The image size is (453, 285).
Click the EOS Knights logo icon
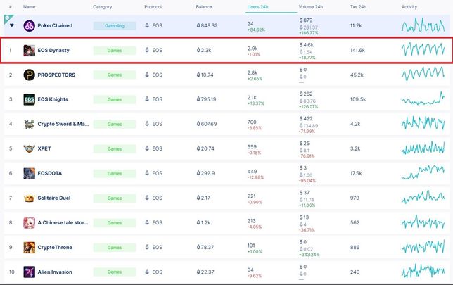29,99
